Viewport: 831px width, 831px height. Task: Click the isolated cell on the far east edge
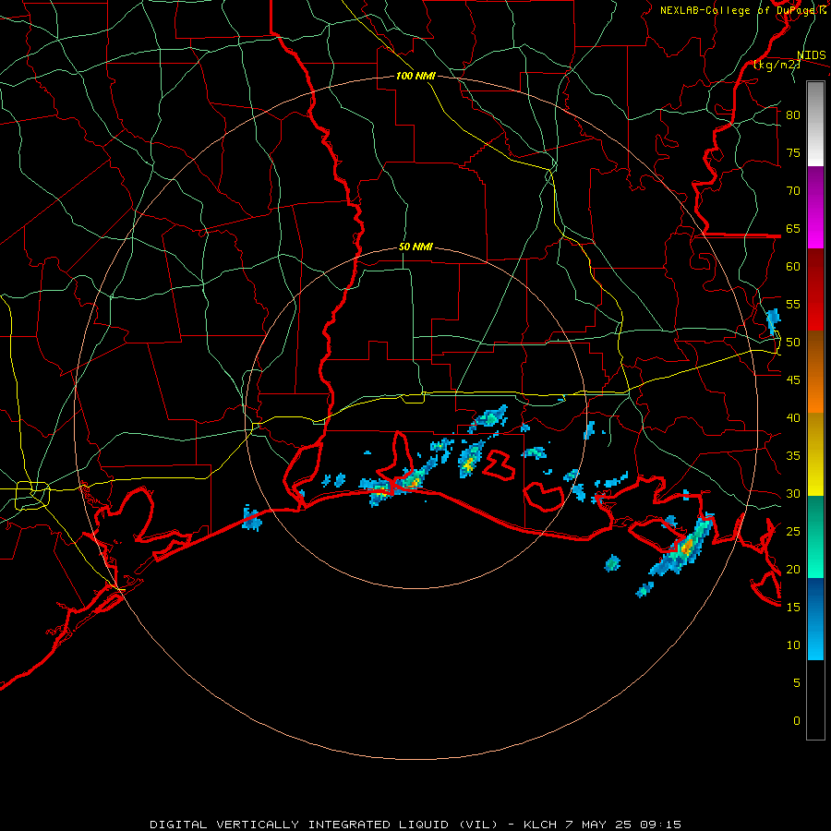click(773, 322)
